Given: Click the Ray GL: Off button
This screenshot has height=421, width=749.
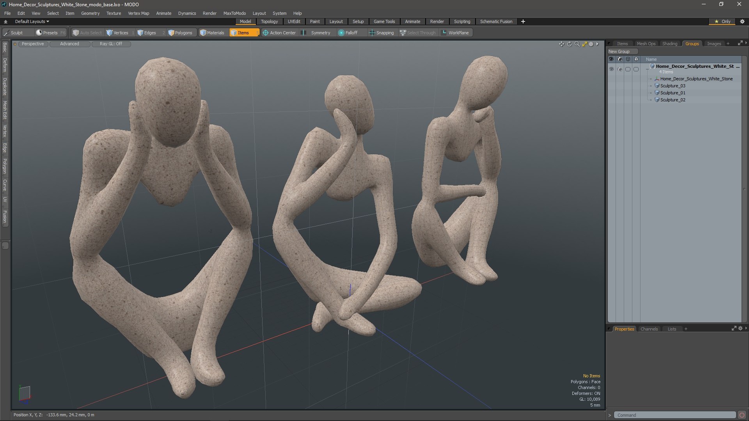Looking at the screenshot, I should pos(111,44).
